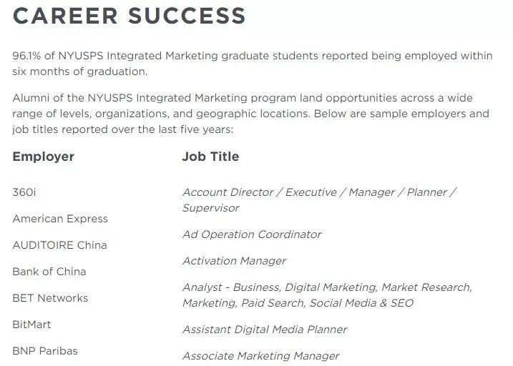Select the 360i employer entry
This screenshot has width=513, height=366.
click(24, 192)
